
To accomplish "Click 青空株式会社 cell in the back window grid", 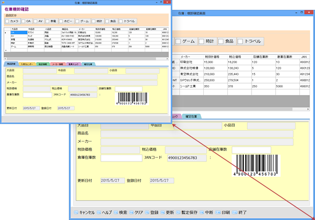I will [191, 74].
